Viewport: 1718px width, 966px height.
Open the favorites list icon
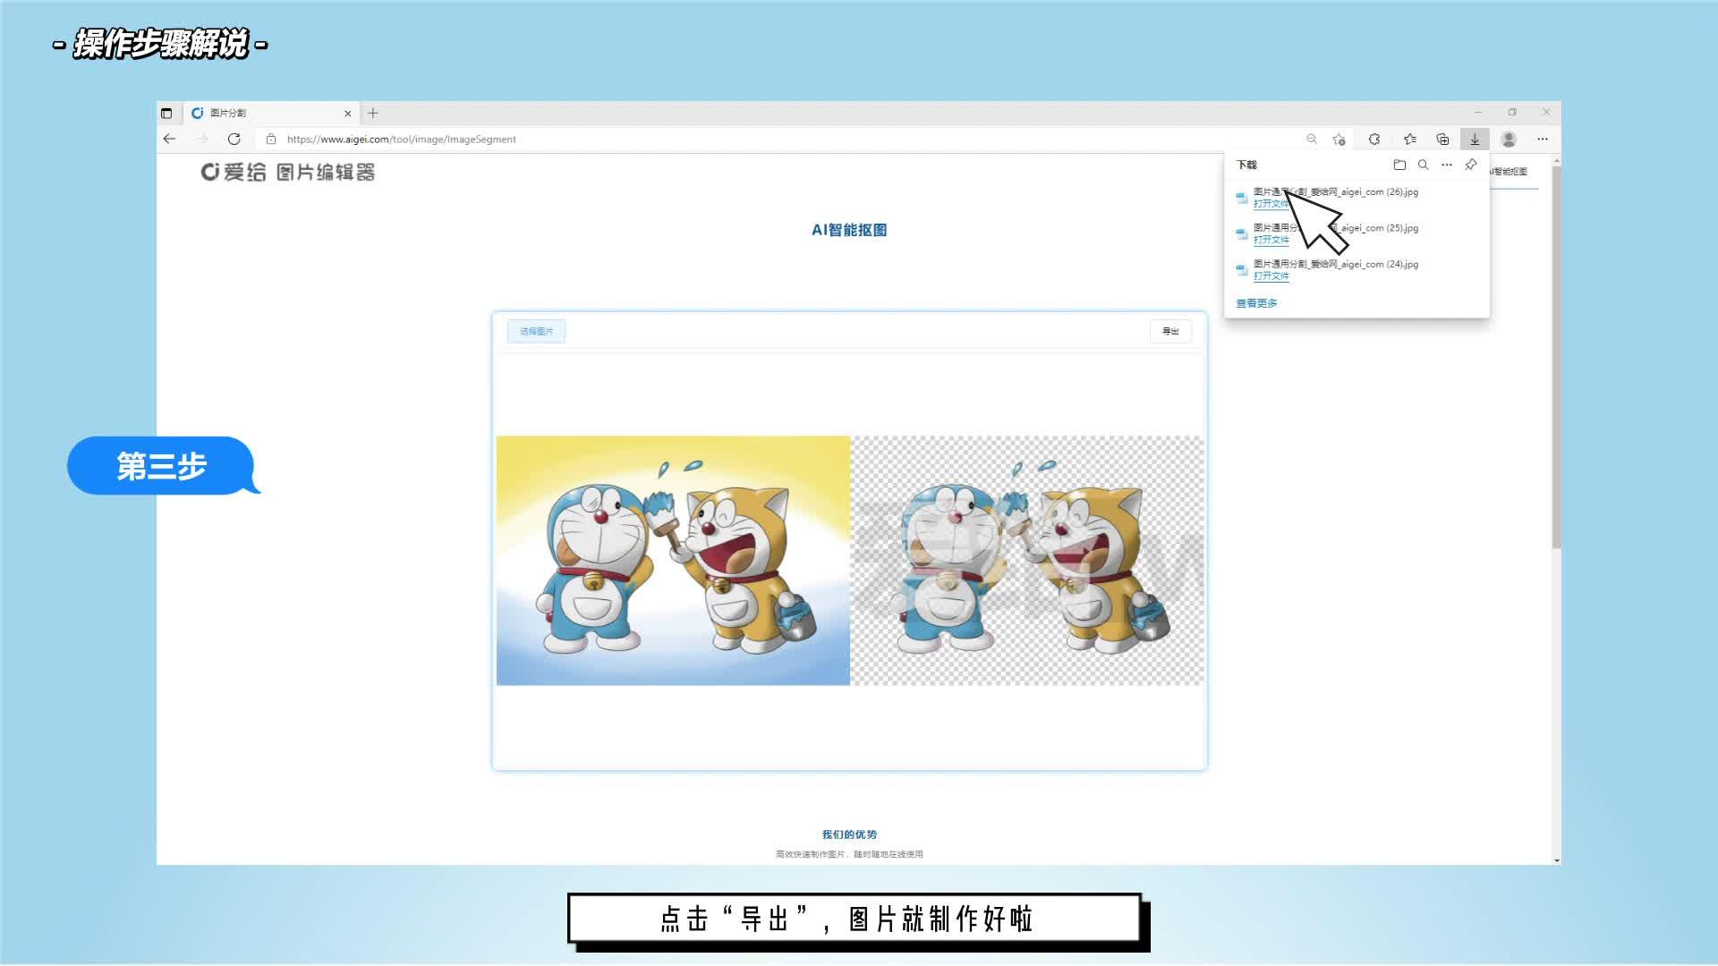tap(1410, 140)
